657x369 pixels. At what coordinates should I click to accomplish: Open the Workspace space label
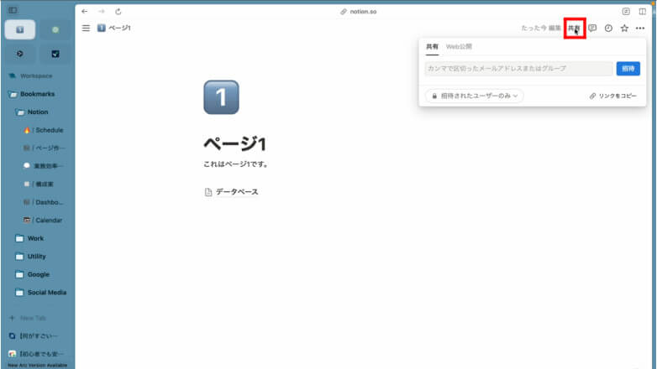click(x=36, y=75)
